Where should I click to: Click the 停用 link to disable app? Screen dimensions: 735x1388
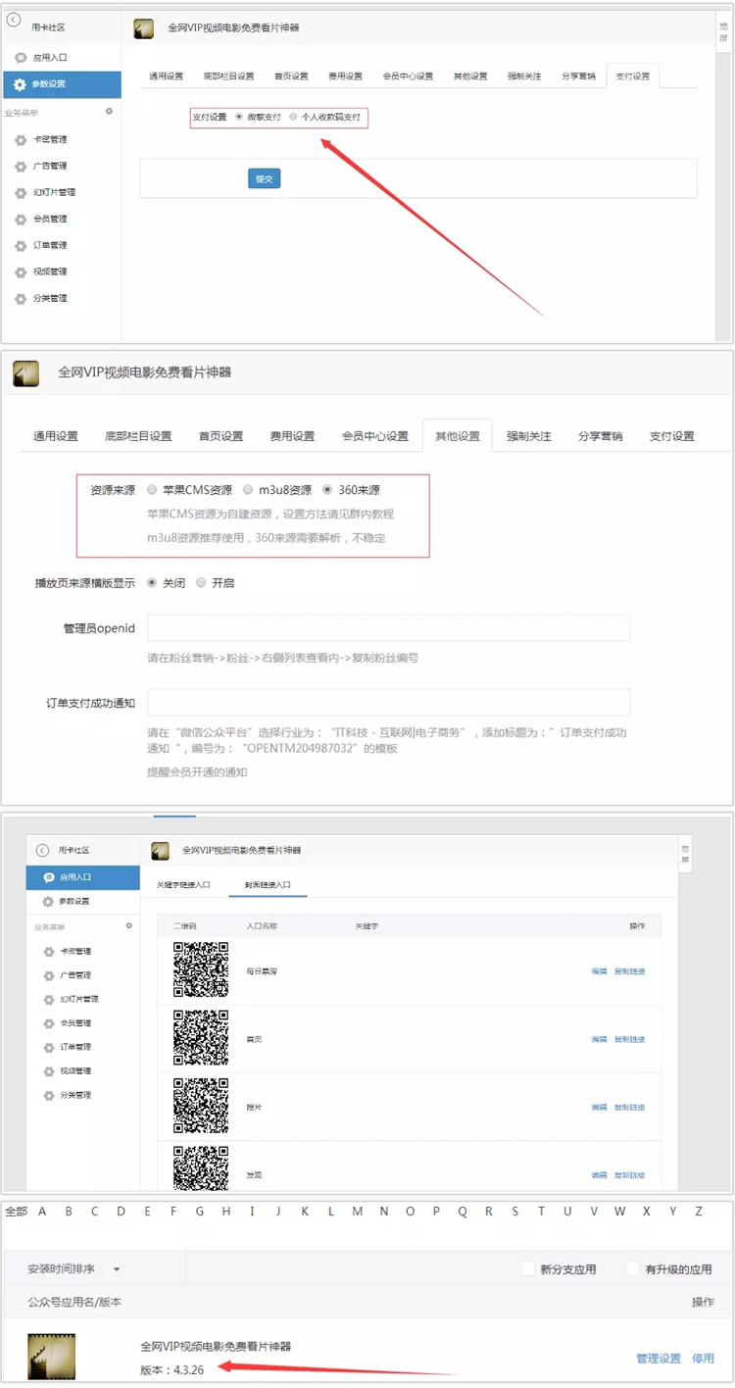tap(703, 1358)
